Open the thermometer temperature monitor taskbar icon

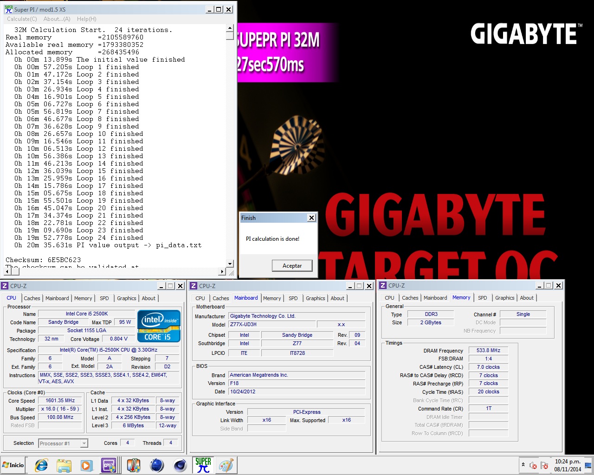(134, 465)
